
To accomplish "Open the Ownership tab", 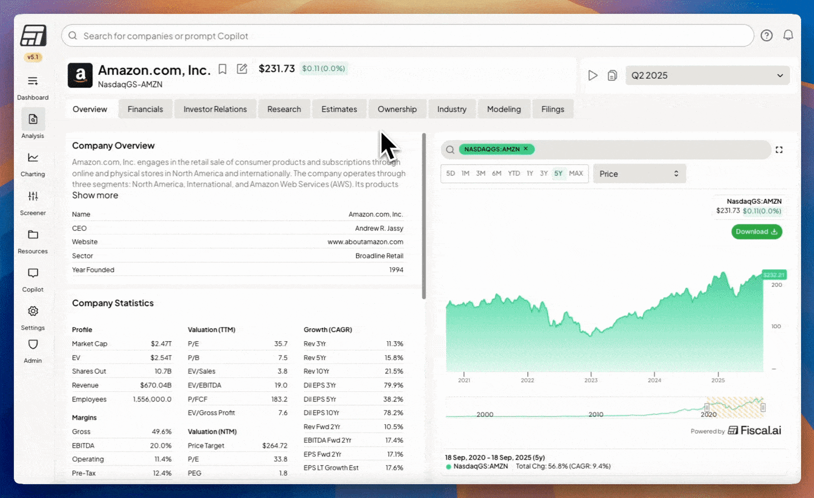I will tap(397, 109).
